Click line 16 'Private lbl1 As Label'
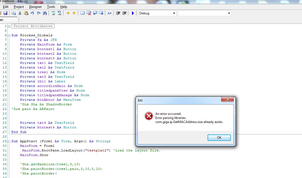Image resolution: width=302 pixels, height=178 pixels. click(43, 81)
